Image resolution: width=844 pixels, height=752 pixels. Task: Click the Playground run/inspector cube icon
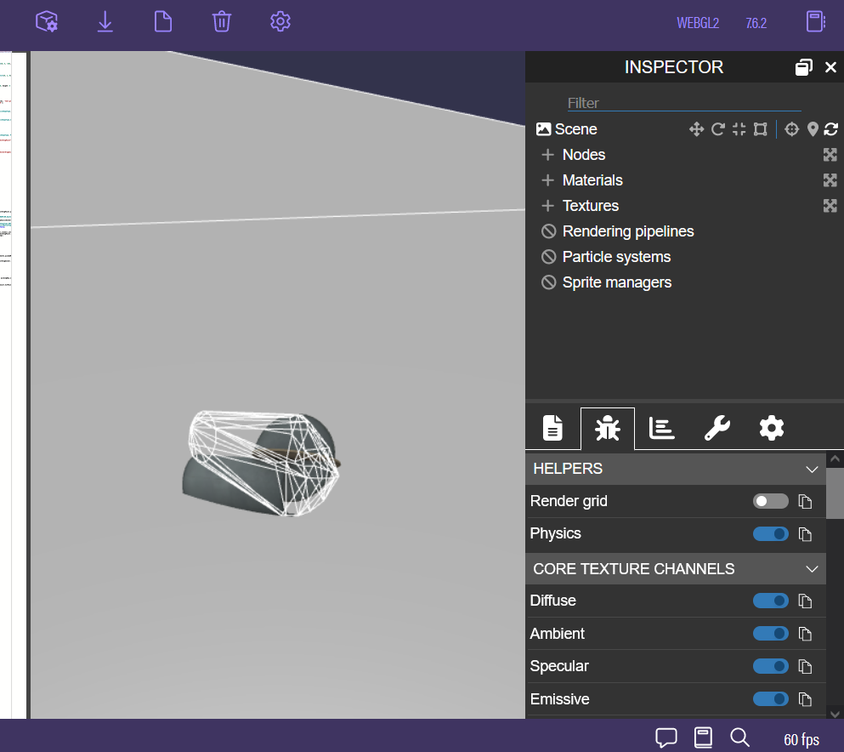click(47, 22)
